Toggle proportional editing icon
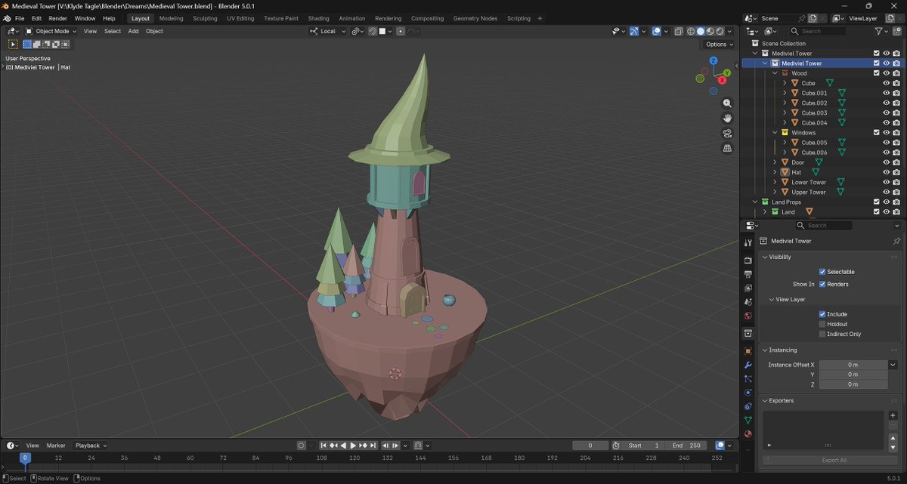 click(x=401, y=31)
